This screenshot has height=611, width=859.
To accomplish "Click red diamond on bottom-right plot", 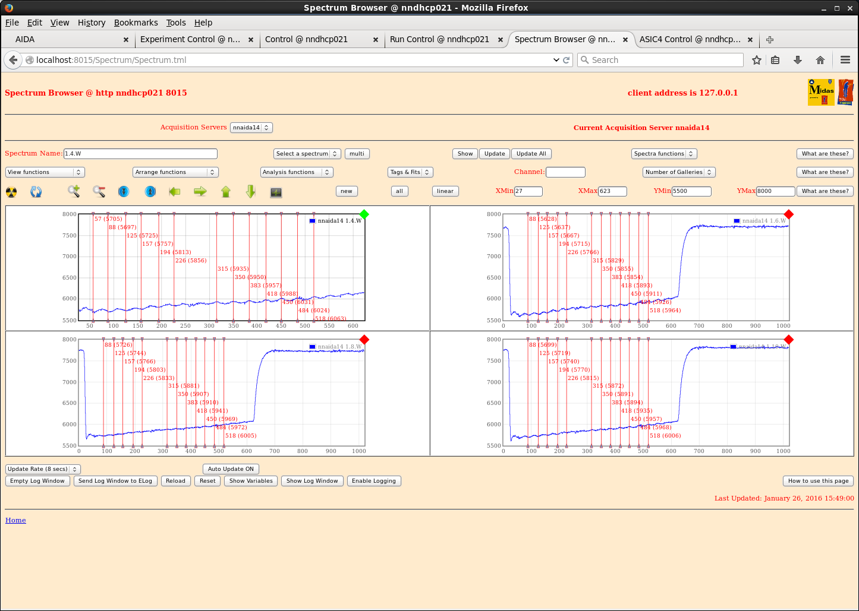I will (x=789, y=340).
